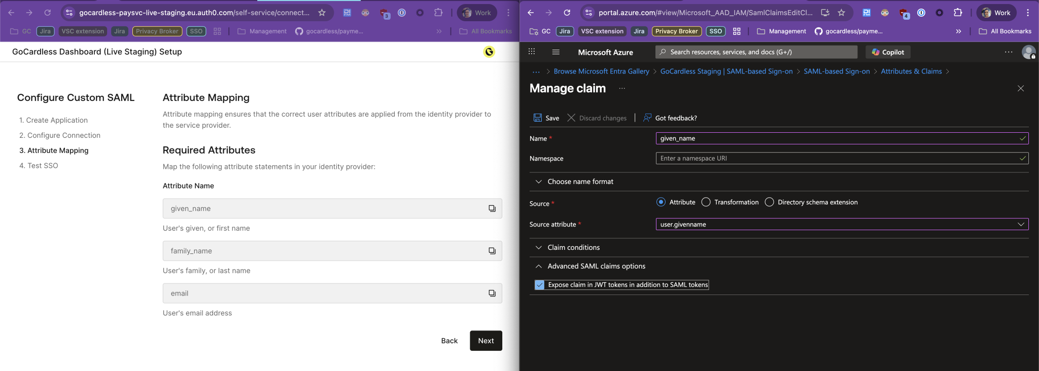The height and width of the screenshot is (371, 1039).
Task: Open the Azure portal hamburger menu
Action: (x=556, y=52)
